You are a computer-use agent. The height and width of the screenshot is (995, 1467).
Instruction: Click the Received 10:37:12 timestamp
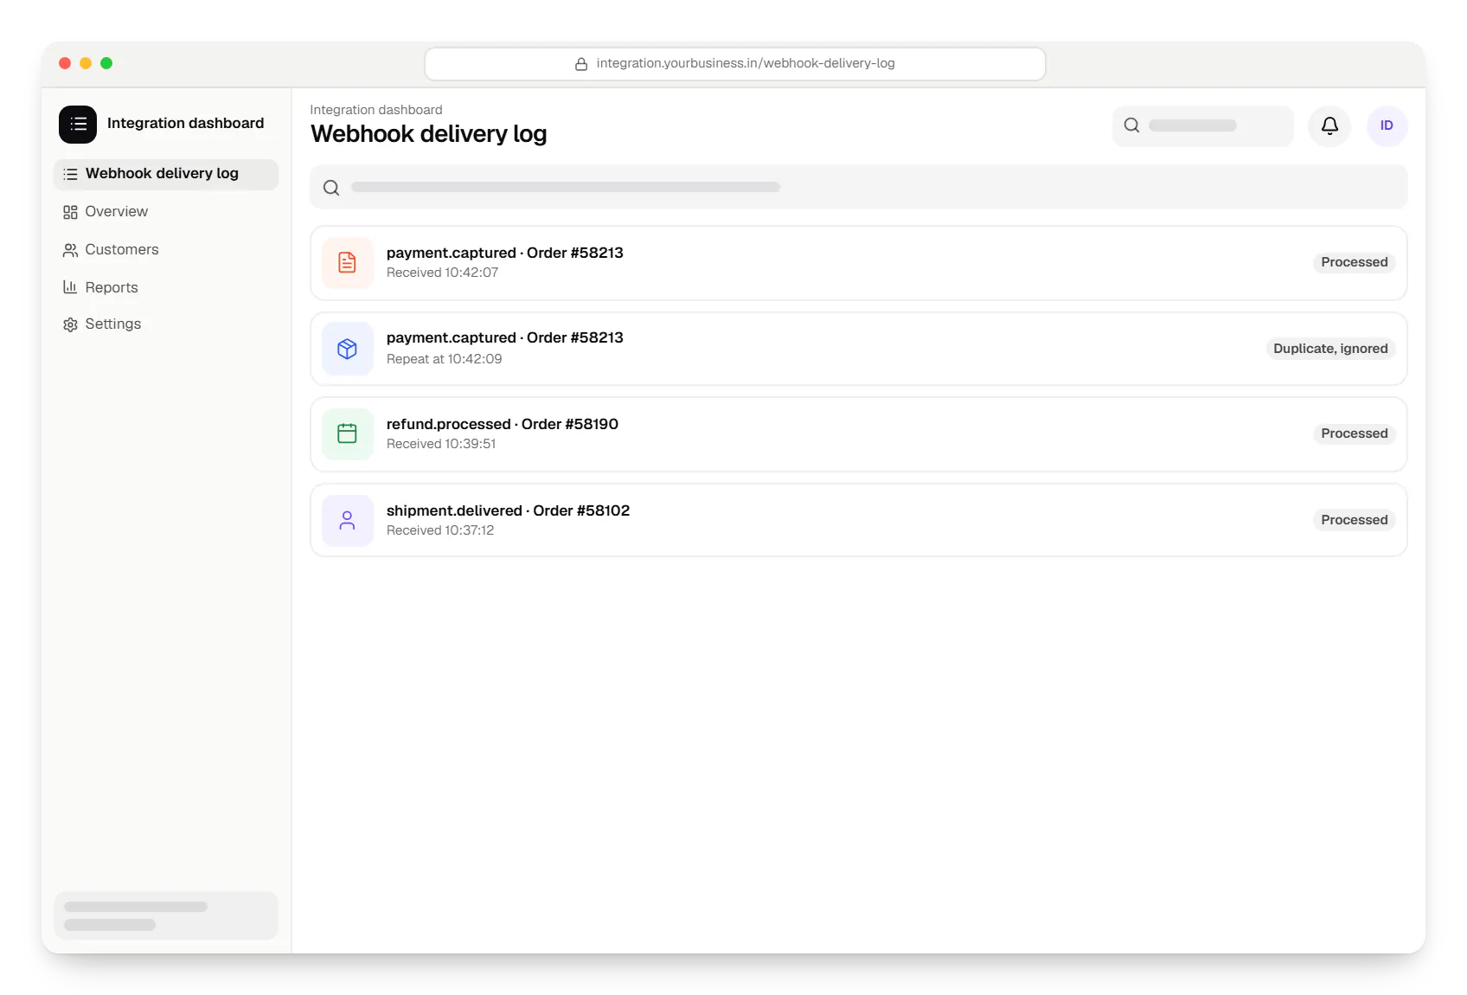[440, 530]
